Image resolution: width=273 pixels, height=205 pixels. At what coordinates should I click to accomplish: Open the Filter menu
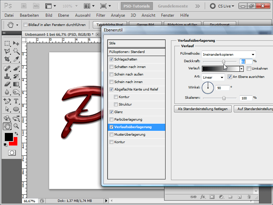click(x=101, y=15)
